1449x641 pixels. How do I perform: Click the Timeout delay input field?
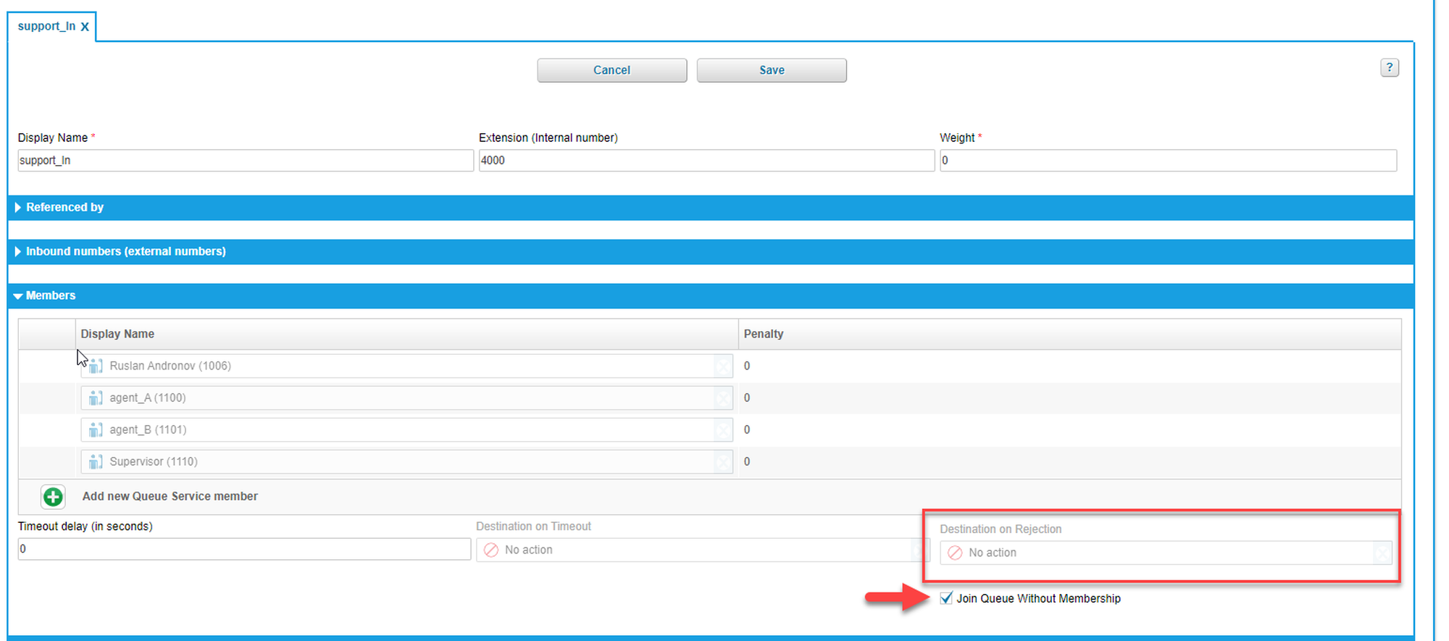point(243,549)
